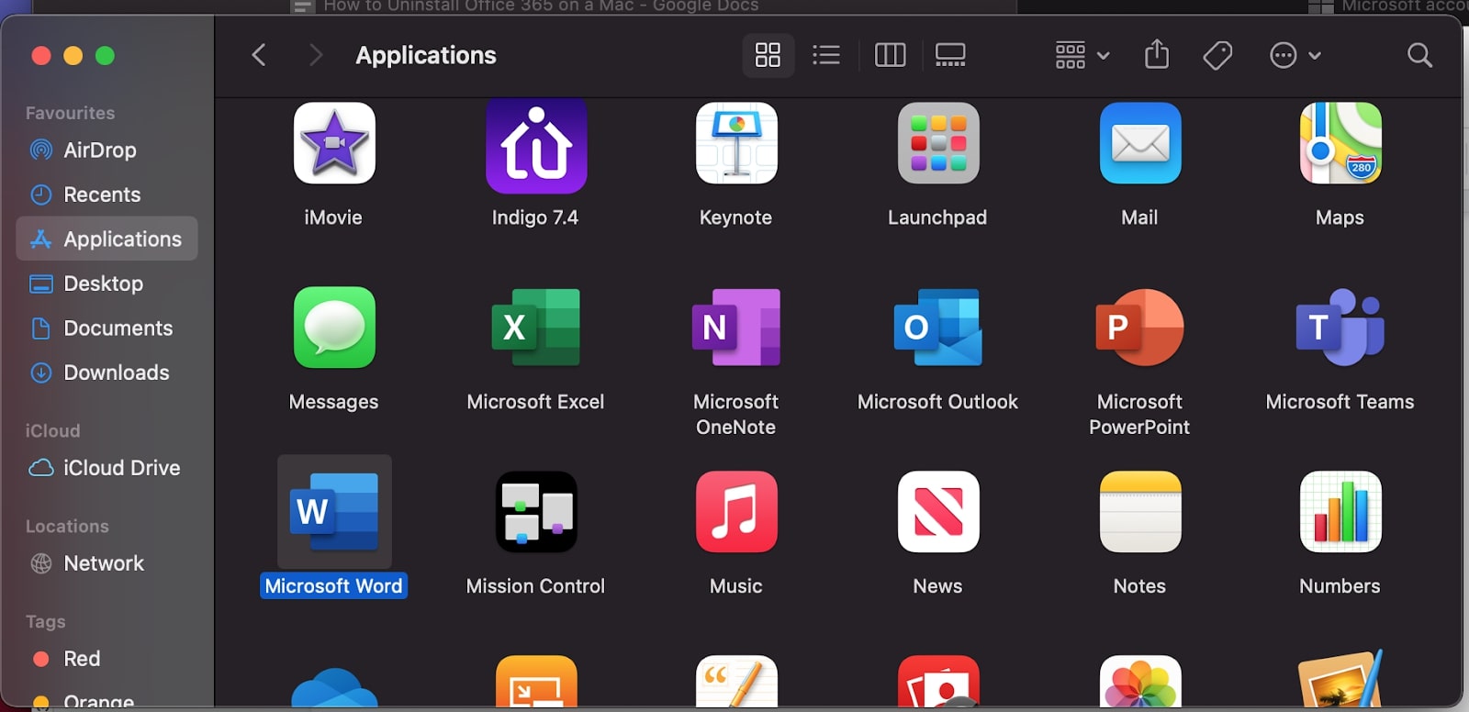Click the Edit Tags button
1469x712 pixels.
tap(1217, 55)
